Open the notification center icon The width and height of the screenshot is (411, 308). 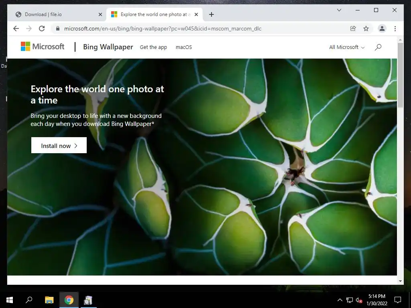tap(398, 300)
